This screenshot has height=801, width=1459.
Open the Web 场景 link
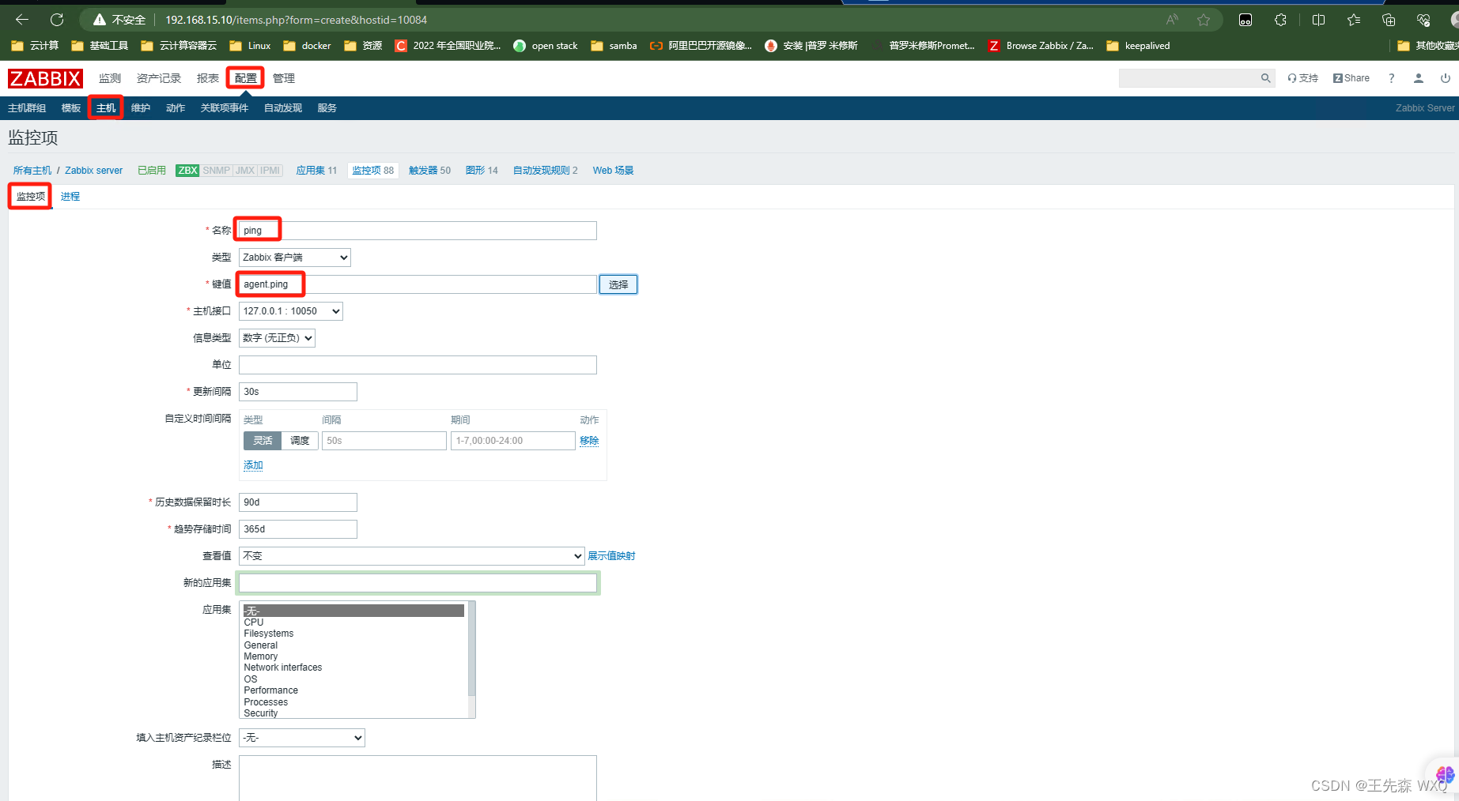[613, 171]
